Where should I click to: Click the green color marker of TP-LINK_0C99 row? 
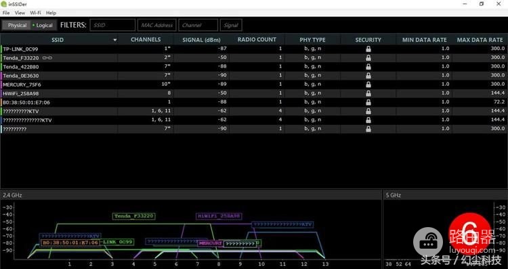click(x=1, y=49)
